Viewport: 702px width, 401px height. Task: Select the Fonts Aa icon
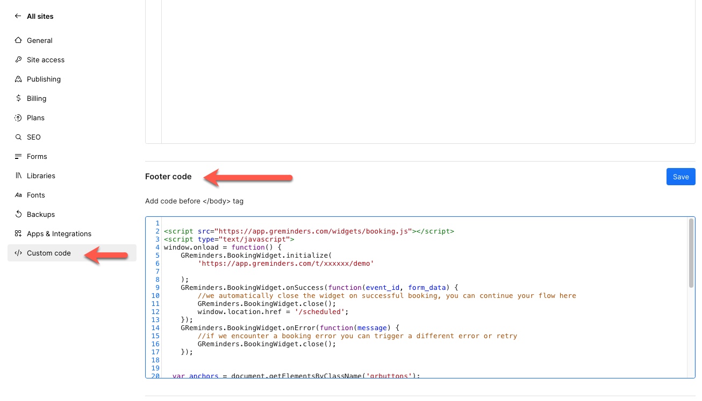click(x=18, y=195)
